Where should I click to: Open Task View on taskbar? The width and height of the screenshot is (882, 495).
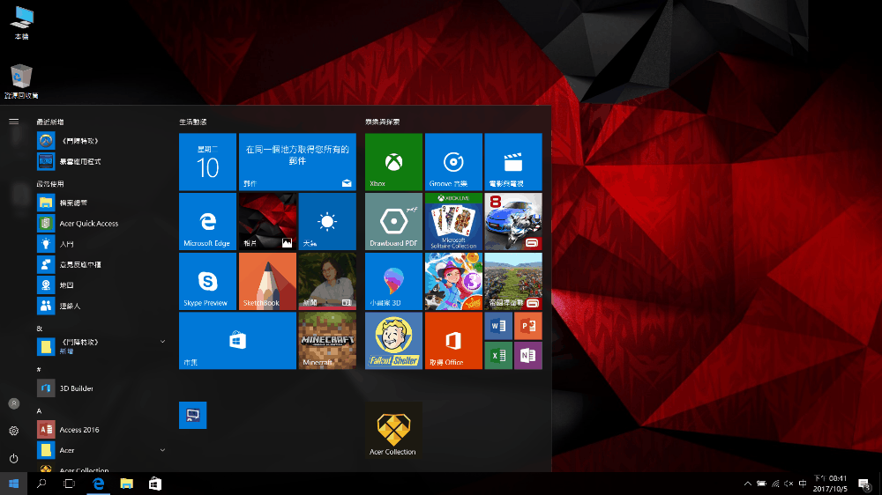pos(69,484)
